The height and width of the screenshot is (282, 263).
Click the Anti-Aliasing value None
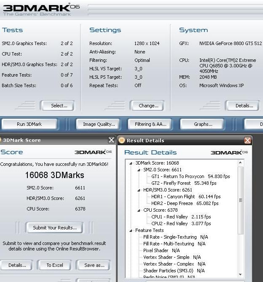click(140, 52)
